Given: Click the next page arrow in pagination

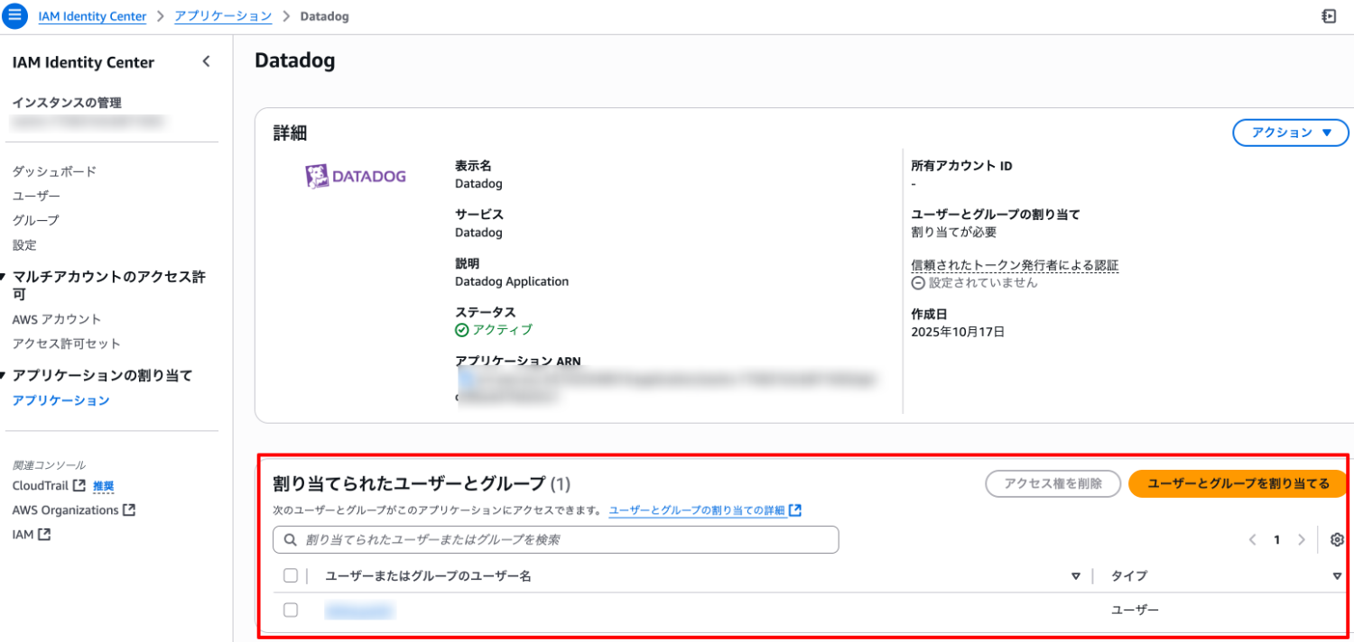Looking at the screenshot, I should [x=1301, y=539].
